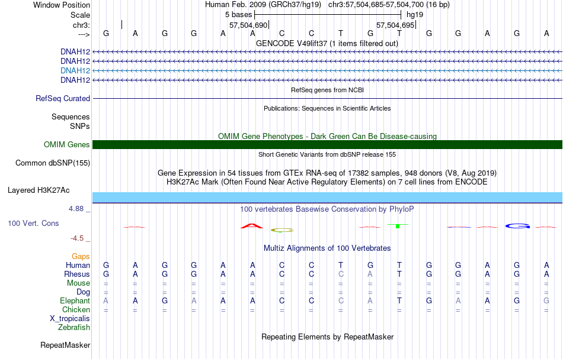
Task: Click the Human species label
Action: coord(78,265)
